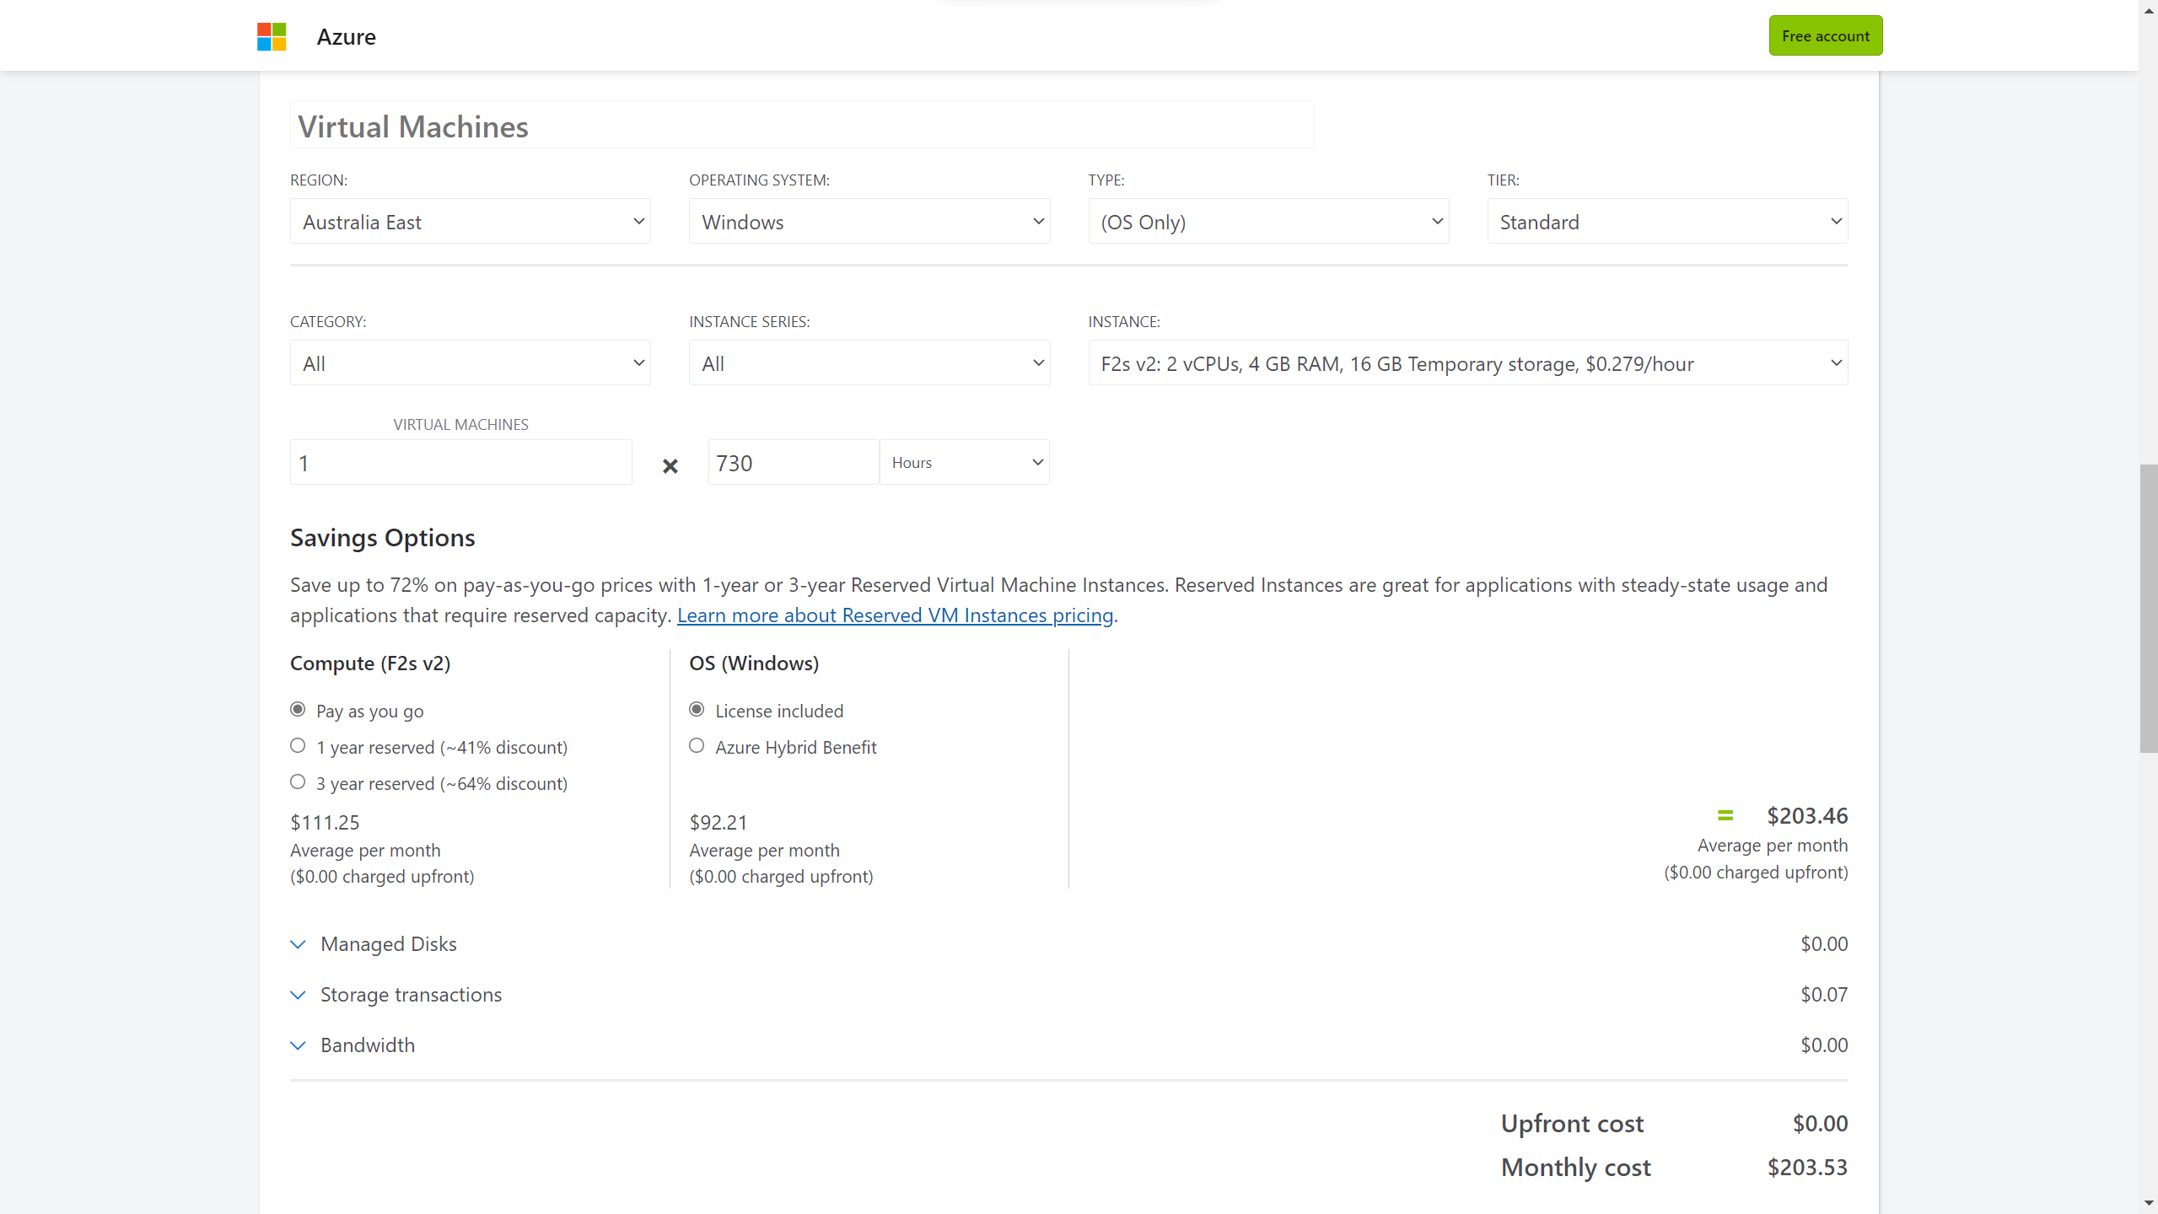This screenshot has height=1214, width=2158.
Task: Click the scrollbar up arrow
Action: (2148, 10)
